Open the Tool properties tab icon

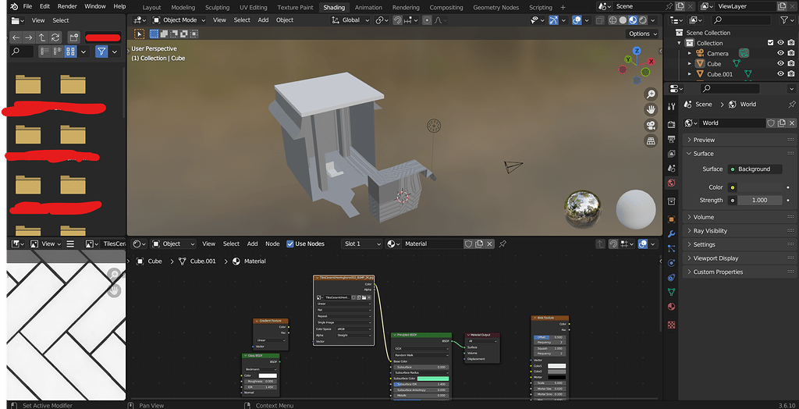[x=672, y=107]
